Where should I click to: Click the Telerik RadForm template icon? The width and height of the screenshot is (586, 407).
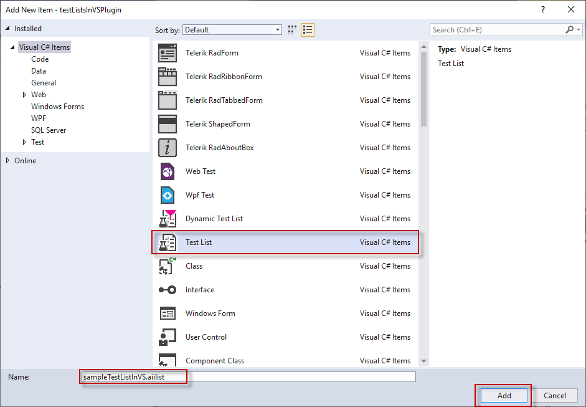pos(168,53)
